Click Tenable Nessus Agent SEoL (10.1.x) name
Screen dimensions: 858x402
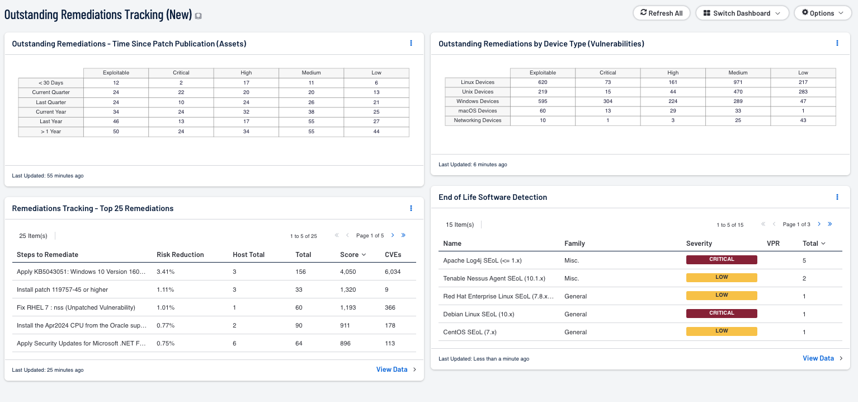[x=494, y=278]
